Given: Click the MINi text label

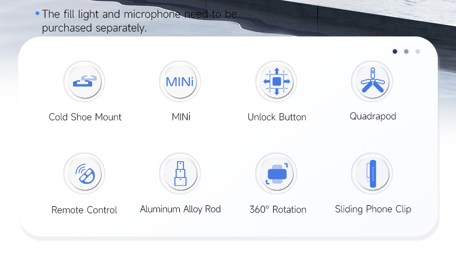Looking at the screenshot, I should coord(181,117).
